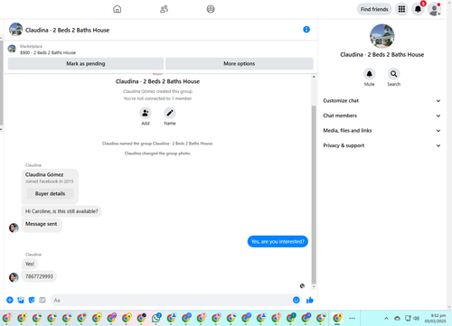Click Mark as pending button
Screen dimensions: 452x326
tap(86, 63)
